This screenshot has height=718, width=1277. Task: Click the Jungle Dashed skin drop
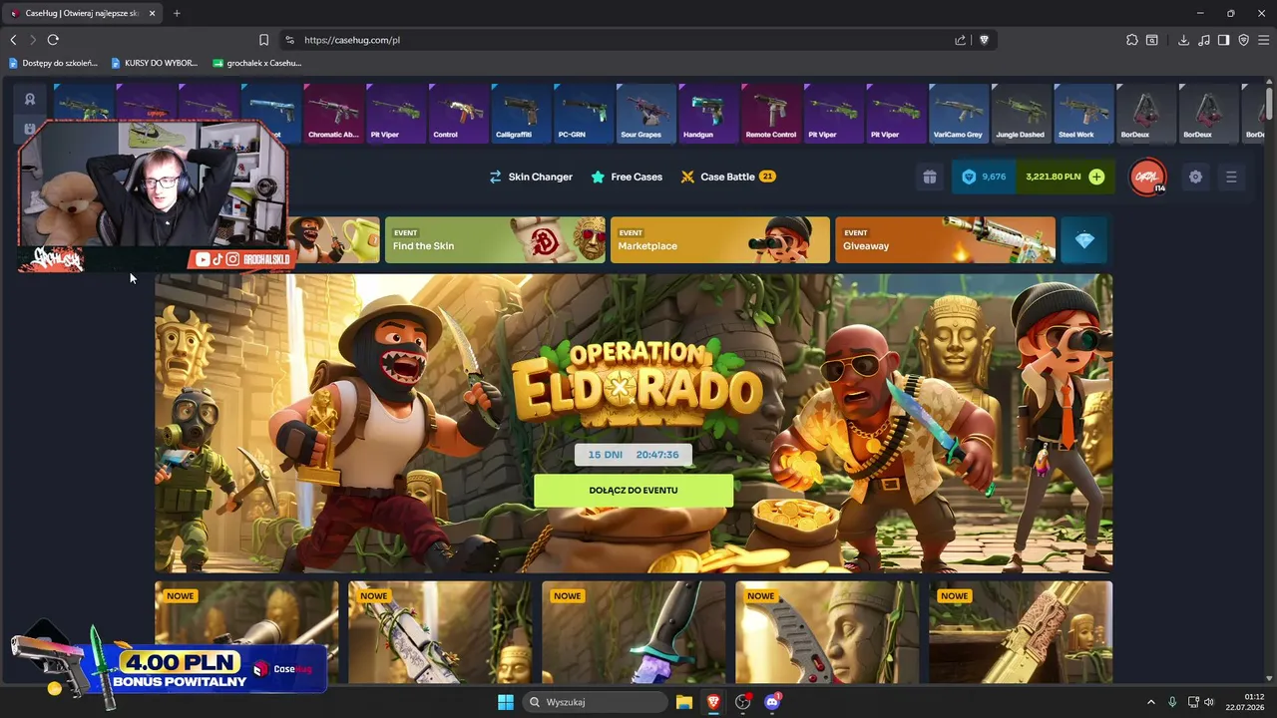pyautogui.click(x=1022, y=114)
